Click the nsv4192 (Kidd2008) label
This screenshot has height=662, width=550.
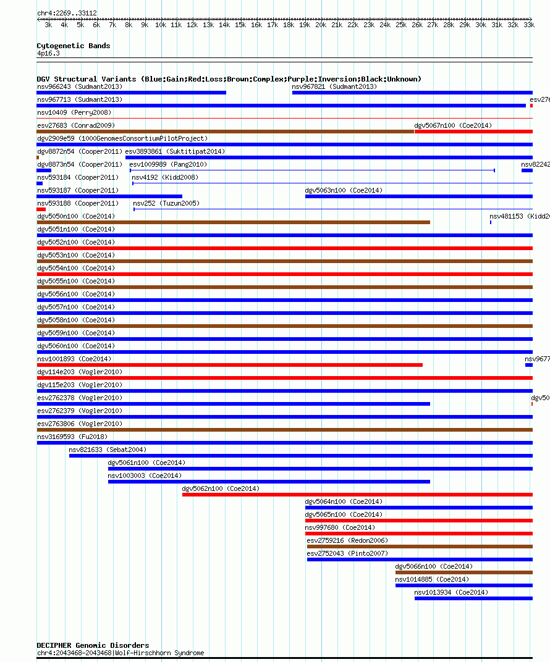165,177
